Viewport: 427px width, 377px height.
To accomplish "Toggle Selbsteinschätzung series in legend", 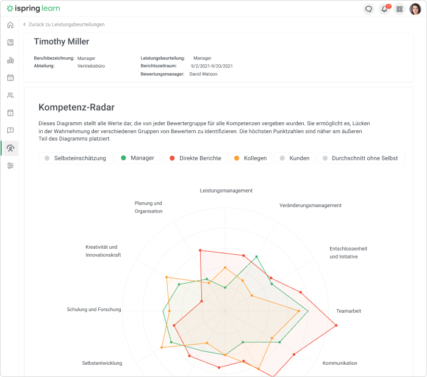I will point(76,158).
